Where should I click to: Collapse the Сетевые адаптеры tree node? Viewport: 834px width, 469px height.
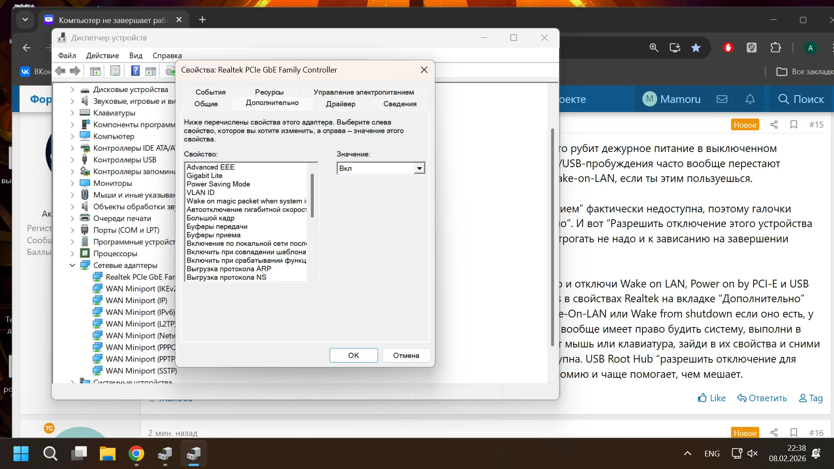[x=72, y=265]
